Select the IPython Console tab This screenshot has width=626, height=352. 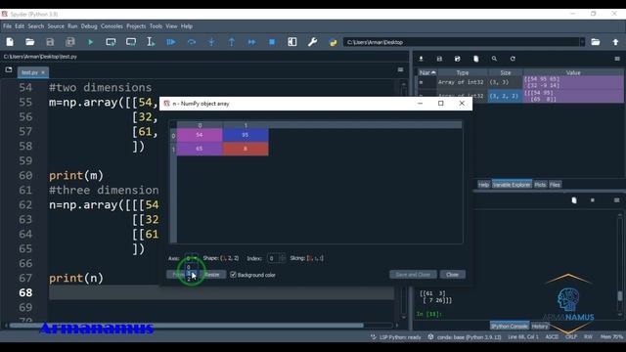(510, 326)
